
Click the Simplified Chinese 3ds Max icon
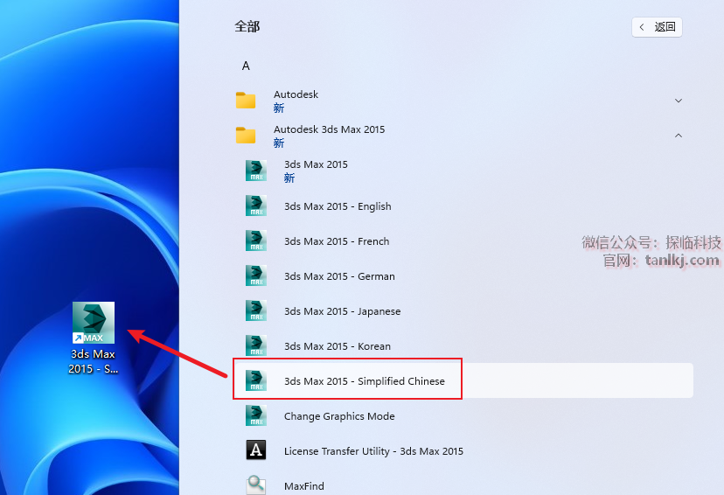coord(256,380)
